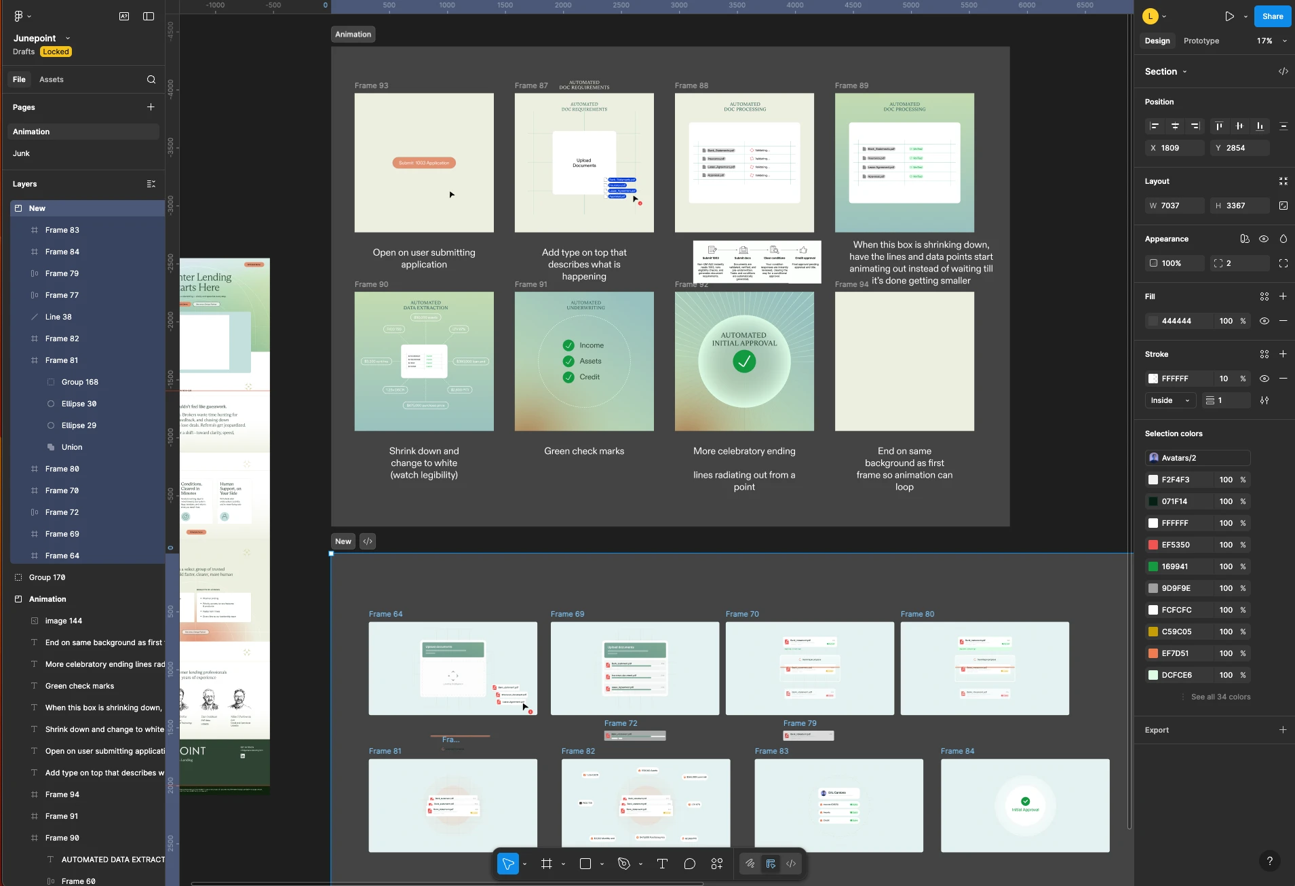
Task: Remove the 444444 fill with minus icon
Action: coord(1283,321)
